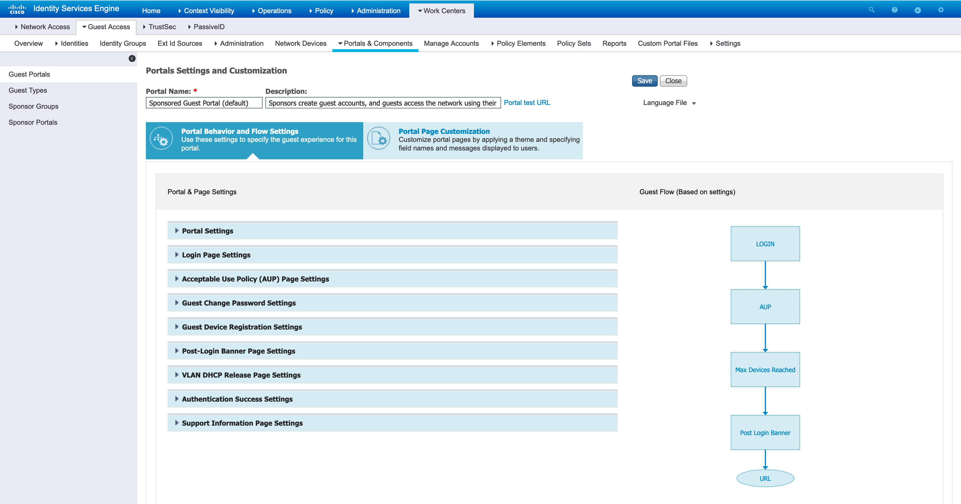The height and width of the screenshot is (504, 961).
Task: Open the help question mark icon
Action: [895, 10]
